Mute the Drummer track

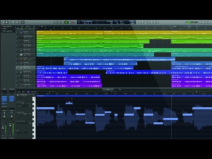pos(24,34)
